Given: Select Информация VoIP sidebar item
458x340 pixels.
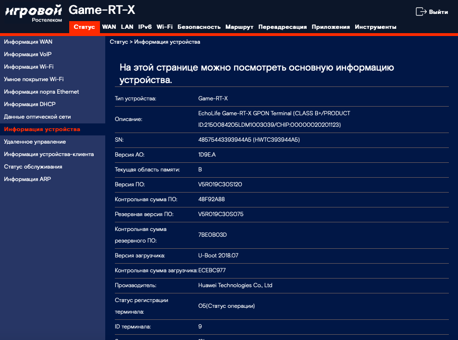Looking at the screenshot, I should point(28,54).
